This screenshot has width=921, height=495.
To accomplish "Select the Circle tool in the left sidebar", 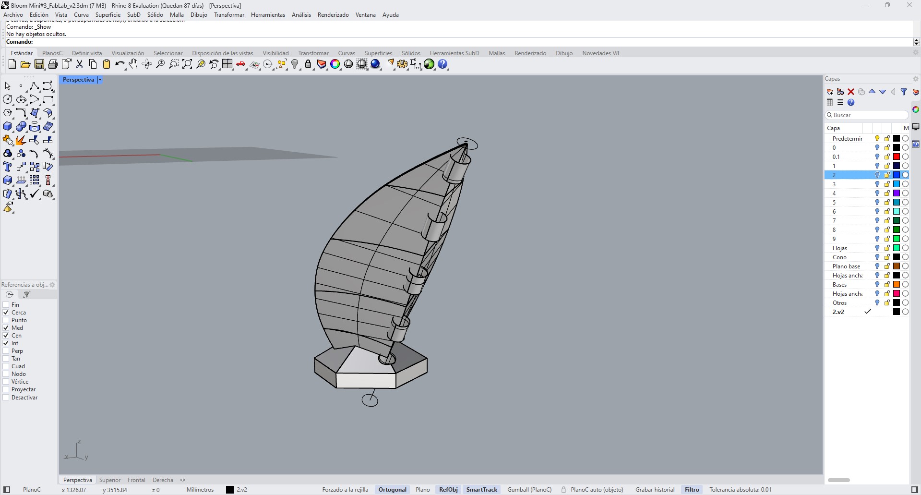I will point(8,99).
